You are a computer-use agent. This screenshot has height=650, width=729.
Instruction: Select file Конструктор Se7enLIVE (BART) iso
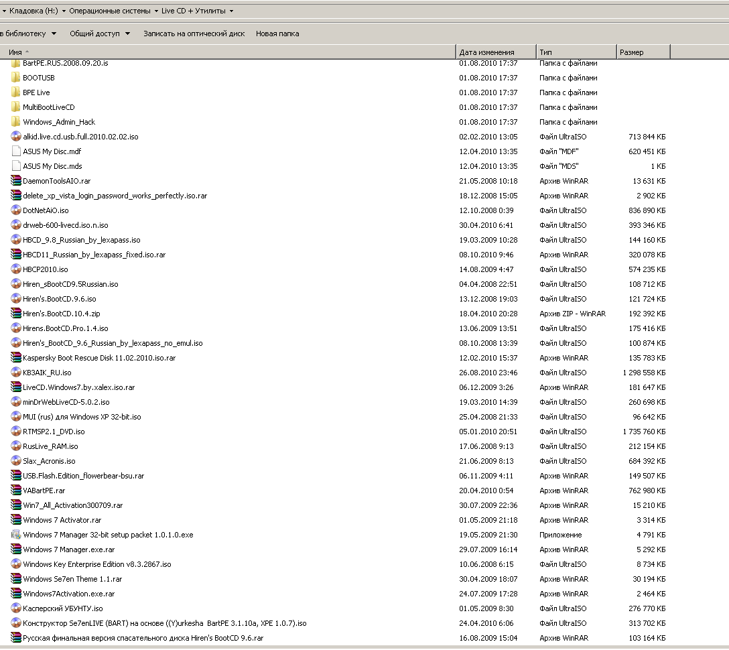click(165, 623)
